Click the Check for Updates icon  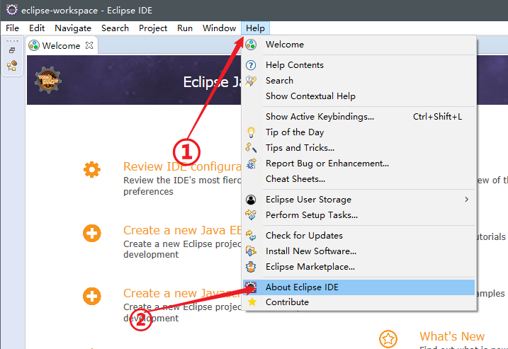point(251,235)
